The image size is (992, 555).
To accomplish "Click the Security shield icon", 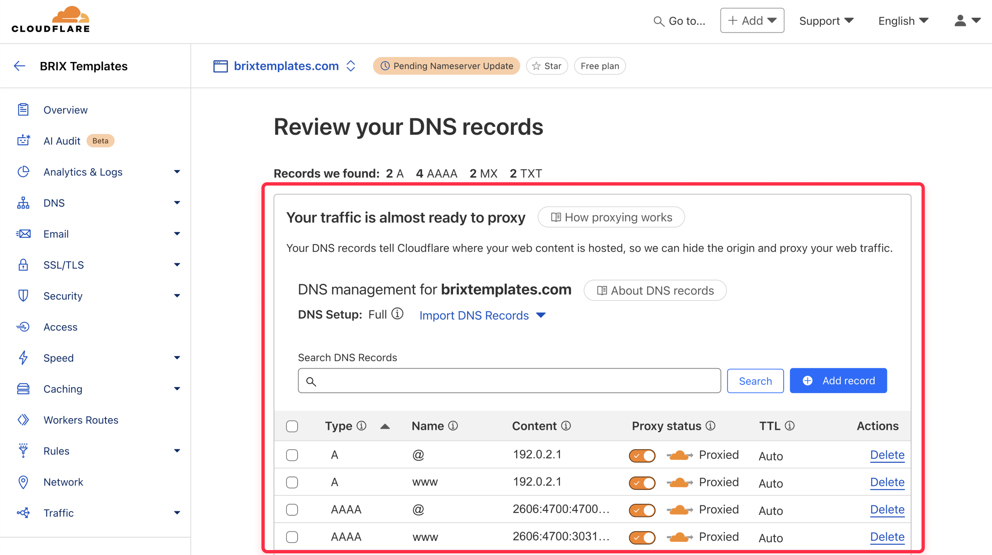I will [23, 295].
